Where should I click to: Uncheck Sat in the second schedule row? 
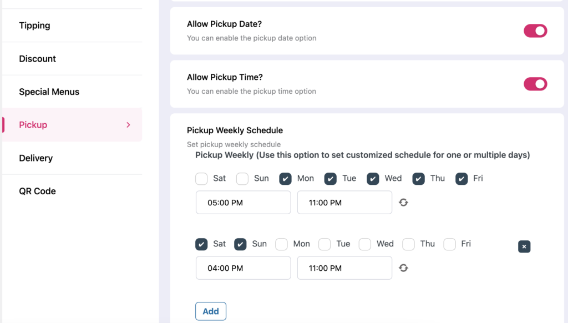point(201,244)
